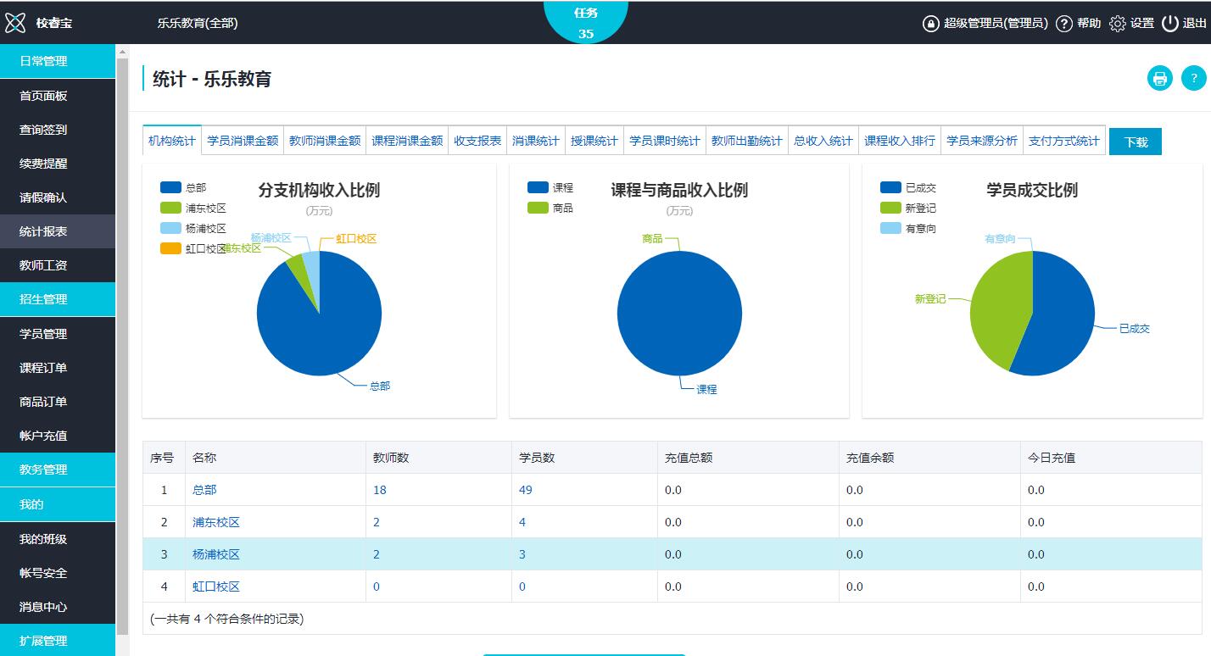Click the settings gear icon

[1118, 24]
